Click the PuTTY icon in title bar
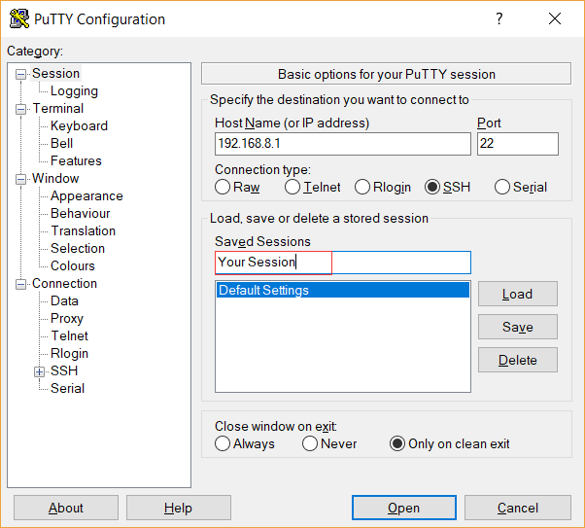Viewport: 585px width, 528px height. (x=18, y=19)
